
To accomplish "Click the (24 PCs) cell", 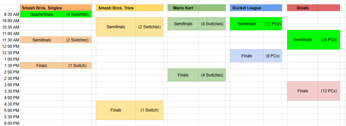I will point(329,40).
